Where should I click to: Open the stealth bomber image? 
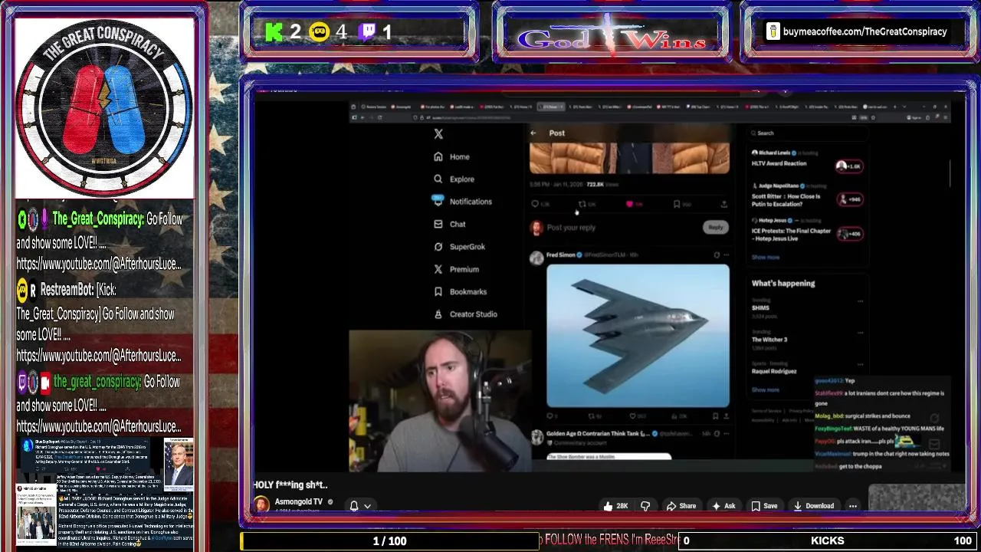tap(638, 335)
